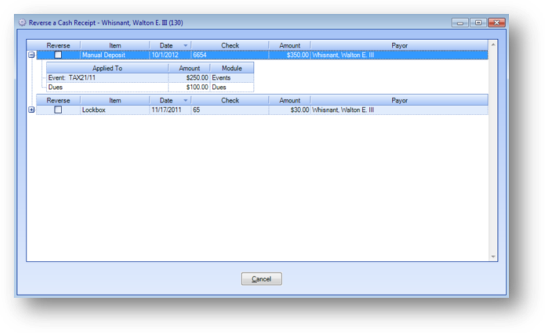This screenshot has height=333, width=545.
Task: Close the Reverse a Cash Receipt window
Action: 497,23
